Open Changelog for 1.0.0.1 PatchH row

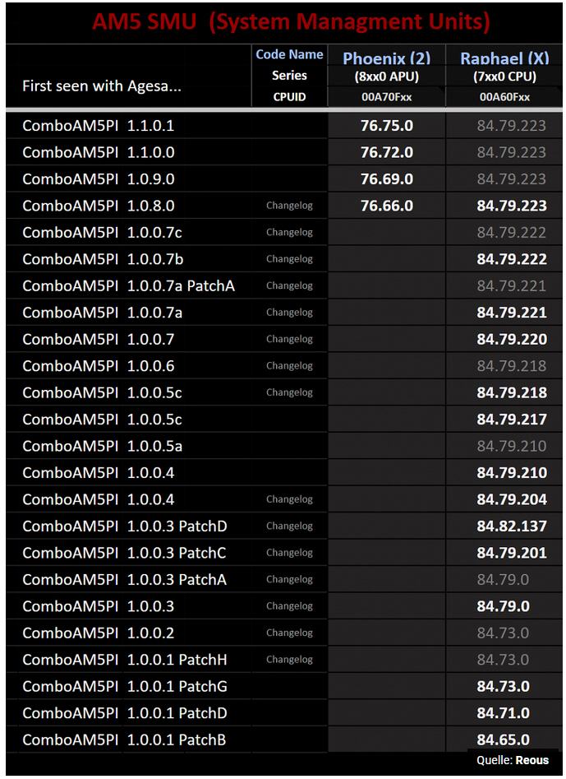[289, 660]
